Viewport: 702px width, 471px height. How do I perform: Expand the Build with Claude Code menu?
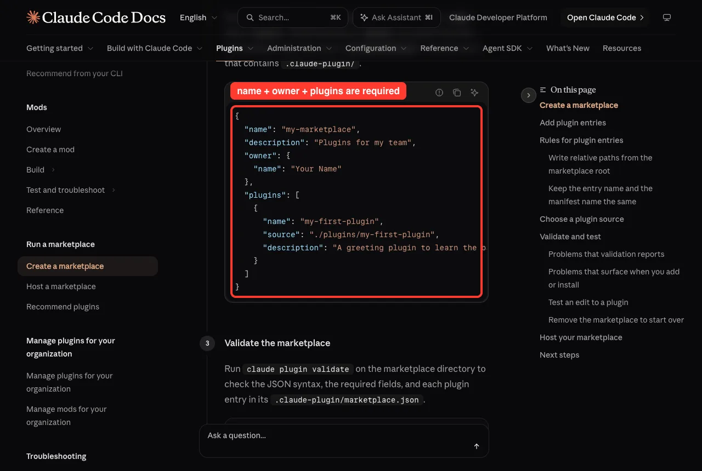[155, 48]
